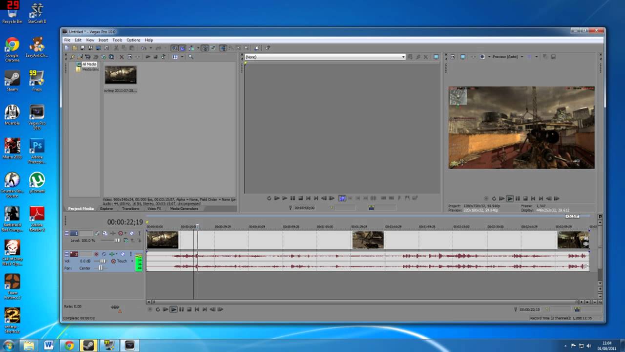The height and width of the screenshot is (352, 625).
Task: Toggle Lock Envelopes to Events button
Action: click(205, 48)
